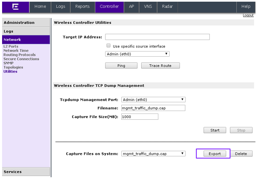Screen dimensions: 263x179
Task: Expand the Services sidebar section
Action: click(x=26, y=172)
